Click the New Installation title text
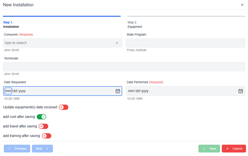 (x=18, y=5)
